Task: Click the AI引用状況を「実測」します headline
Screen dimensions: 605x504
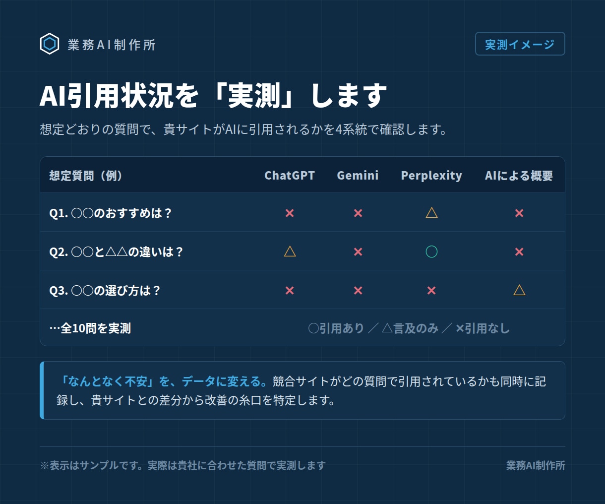Action: click(x=213, y=96)
